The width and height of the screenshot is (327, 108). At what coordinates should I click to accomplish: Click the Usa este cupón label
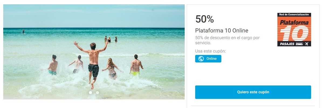pyautogui.click(x=211, y=51)
